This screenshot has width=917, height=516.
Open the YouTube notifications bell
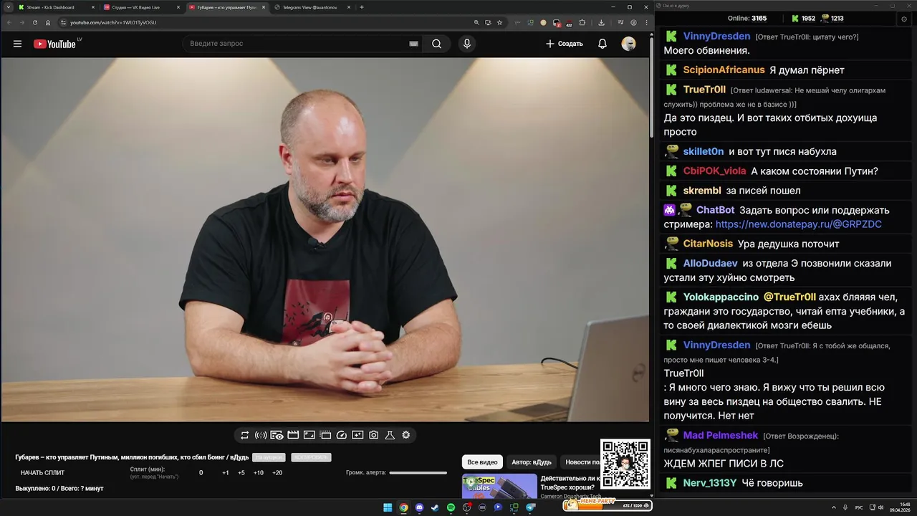pos(602,44)
